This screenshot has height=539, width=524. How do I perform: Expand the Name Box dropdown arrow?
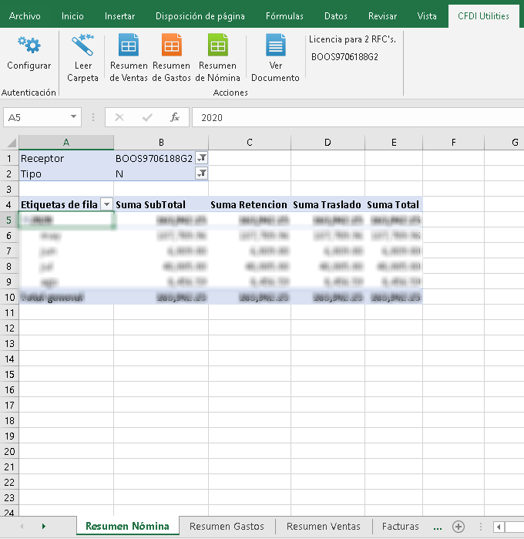[x=74, y=117]
